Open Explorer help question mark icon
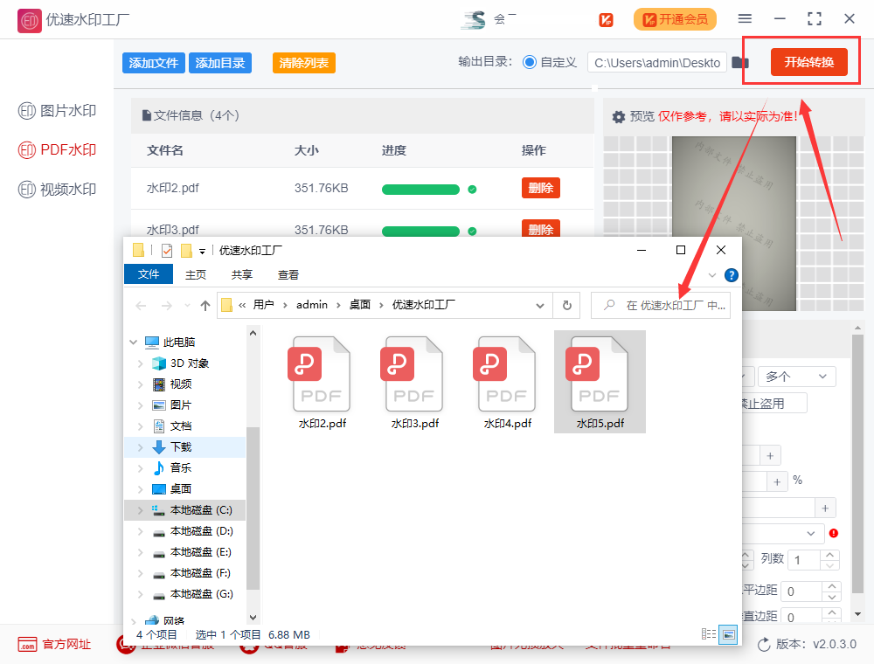Image resolution: width=874 pixels, height=664 pixels. [x=732, y=275]
